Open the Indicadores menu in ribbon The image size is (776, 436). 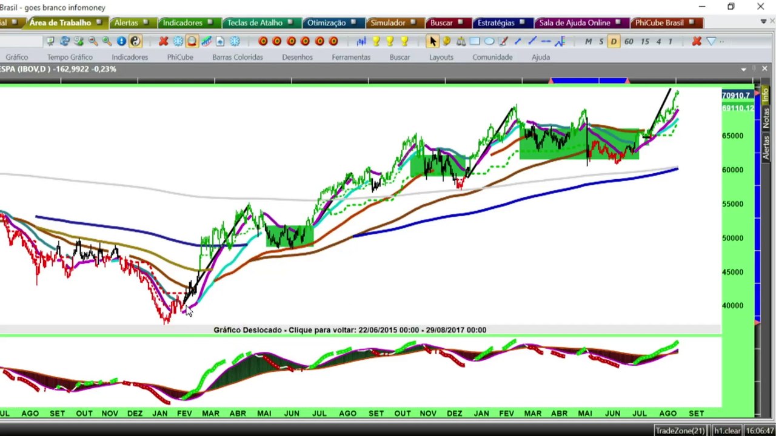tap(130, 57)
